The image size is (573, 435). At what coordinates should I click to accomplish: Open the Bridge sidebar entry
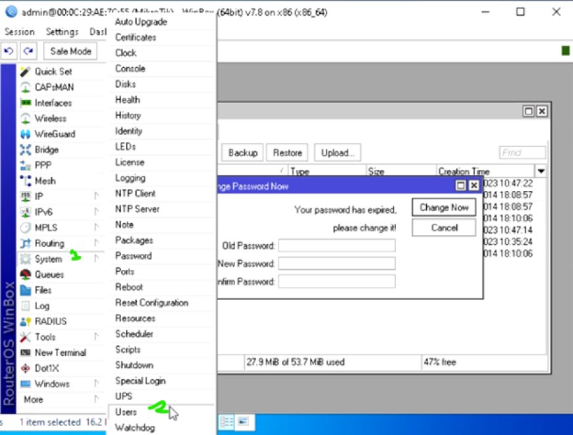pos(46,150)
